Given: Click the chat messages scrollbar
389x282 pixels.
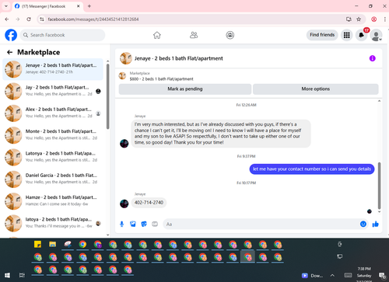Looking at the screenshot, I should tap(379, 186).
